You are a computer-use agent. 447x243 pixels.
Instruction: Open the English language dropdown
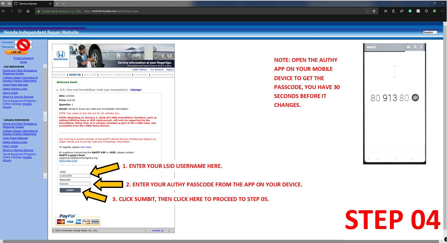point(430,32)
